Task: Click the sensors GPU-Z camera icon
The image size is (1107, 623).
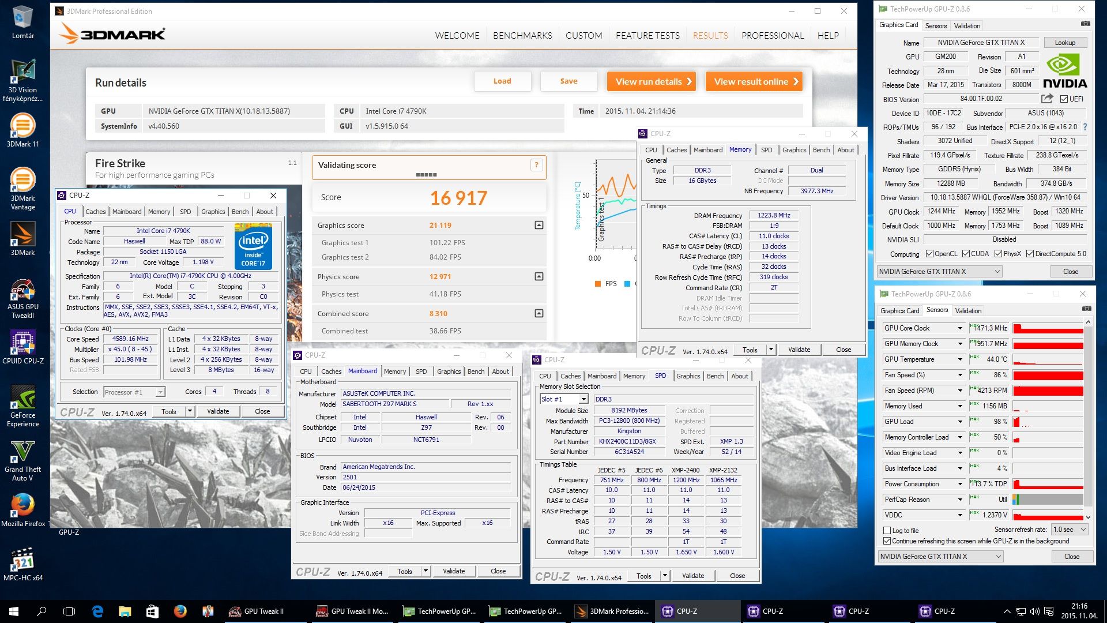Action: point(1086,309)
